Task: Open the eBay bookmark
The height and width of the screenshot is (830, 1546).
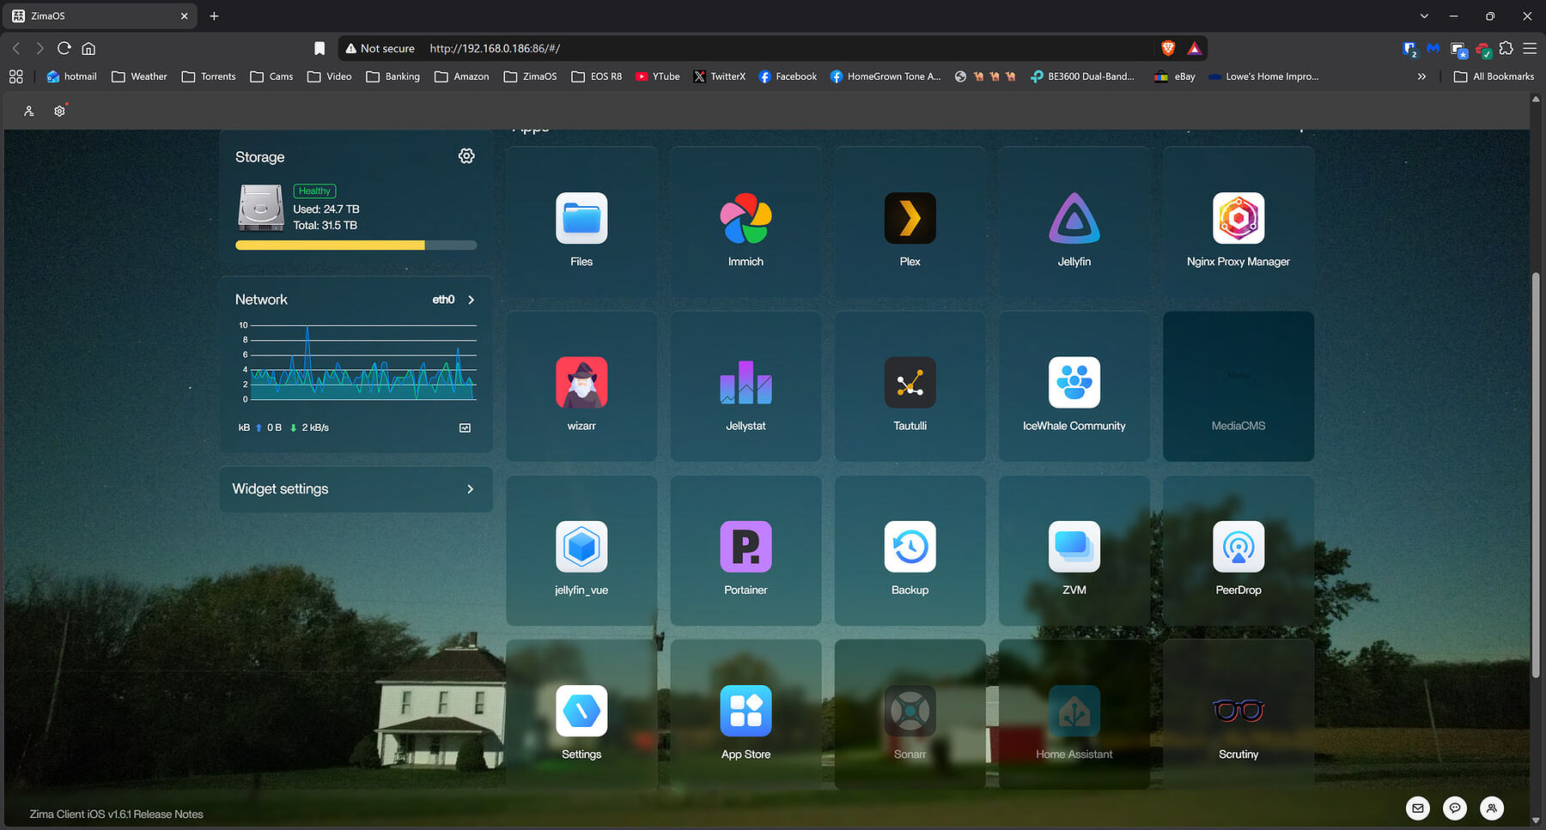Action: pyautogui.click(x=1174, y=76)
